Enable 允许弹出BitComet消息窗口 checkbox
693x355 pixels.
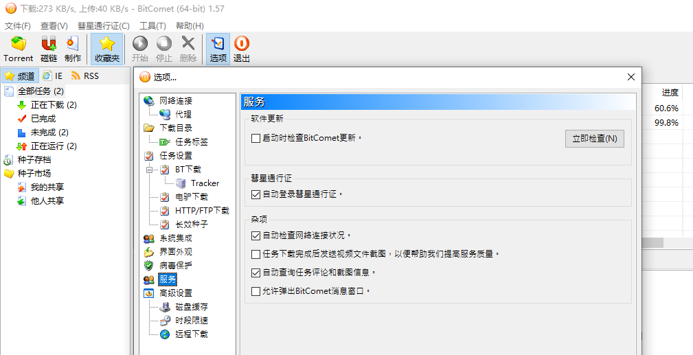tap(256, 291)
